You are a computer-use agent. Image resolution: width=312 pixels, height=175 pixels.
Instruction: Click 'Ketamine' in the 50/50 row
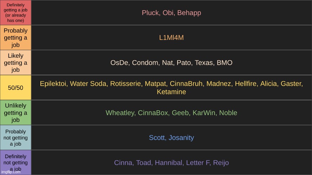(171, 92)
